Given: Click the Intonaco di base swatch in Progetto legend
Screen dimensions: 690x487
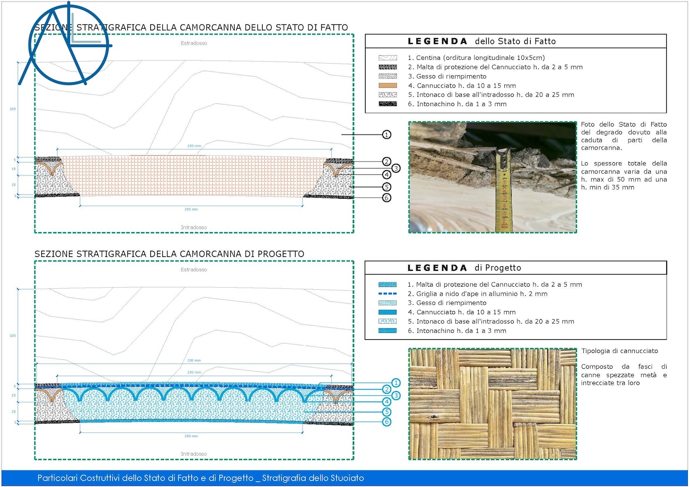Looking at the screenshot, I should (387, 321).
